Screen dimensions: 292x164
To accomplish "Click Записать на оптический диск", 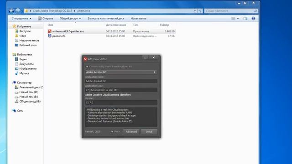I will click(106, 18).
